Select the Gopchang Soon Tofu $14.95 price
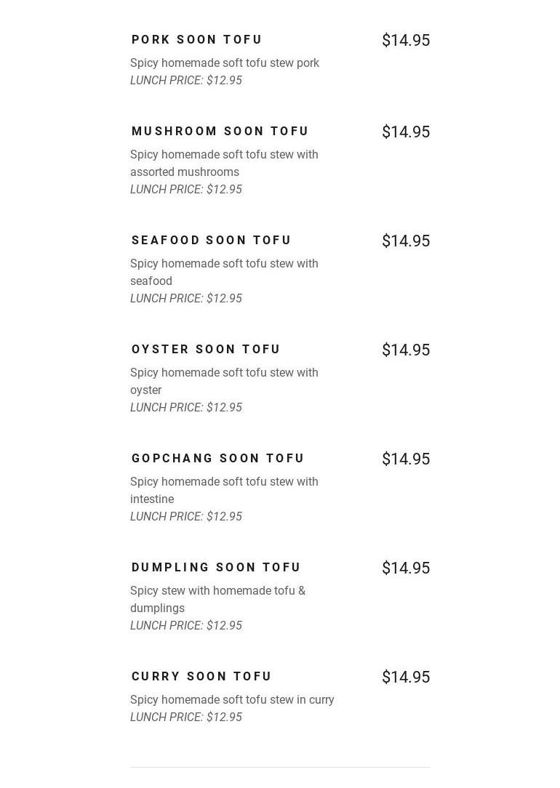The width and height of the screenshot is (560, 788). [405, 459]
